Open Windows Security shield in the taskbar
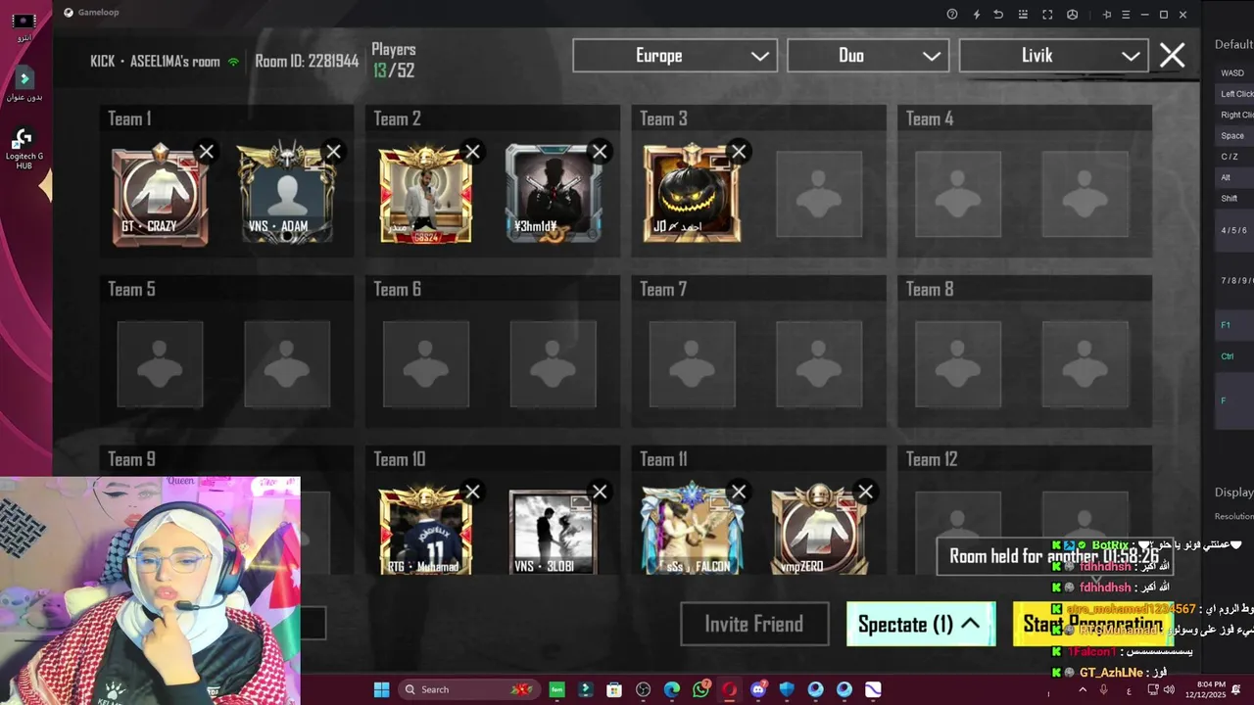1254x705 pixels. [x=787, y=689]
